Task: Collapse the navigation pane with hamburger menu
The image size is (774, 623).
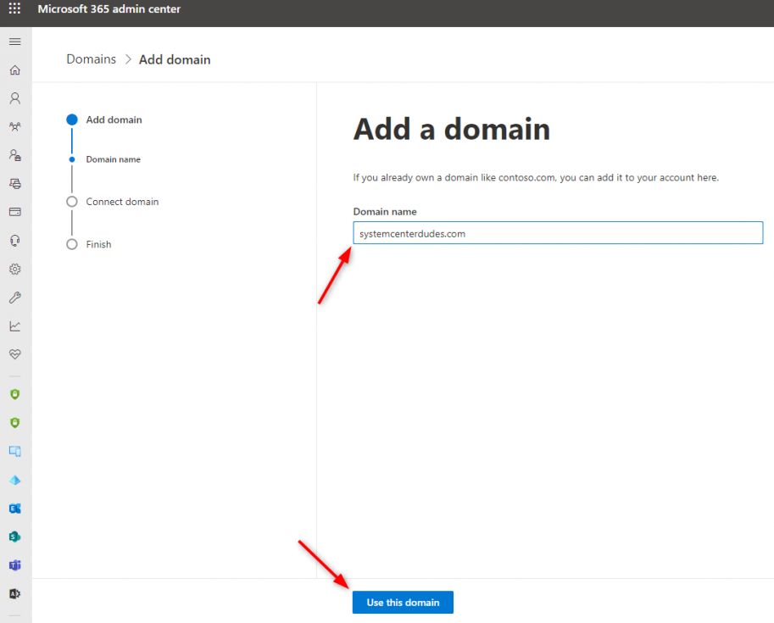Action: point(14,41)
